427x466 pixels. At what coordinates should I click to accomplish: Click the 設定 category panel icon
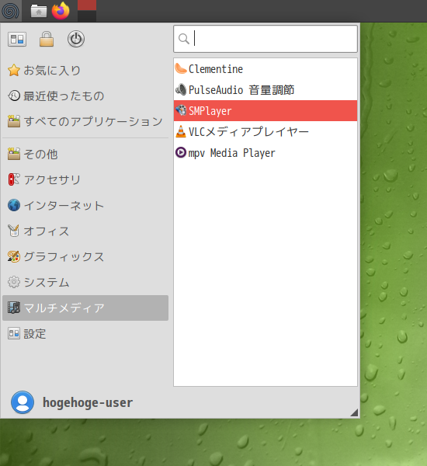click(x=14, y=333)
